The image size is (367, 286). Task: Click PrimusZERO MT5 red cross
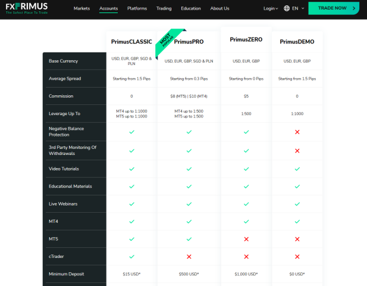pos(246,239)
